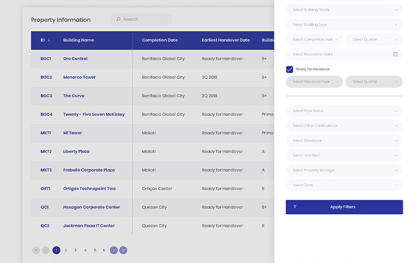Click the BGC4 ID cell
This screenshot has width=411, height=263.
pos(46,115)
